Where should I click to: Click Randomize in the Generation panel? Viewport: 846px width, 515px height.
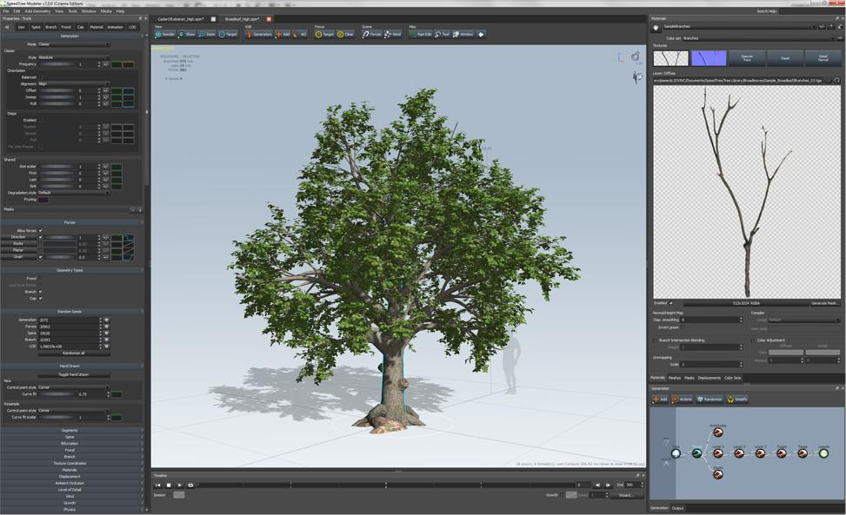[709, 399]
